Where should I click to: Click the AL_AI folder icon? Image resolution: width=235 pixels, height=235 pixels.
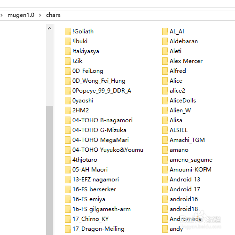(165, 31)
